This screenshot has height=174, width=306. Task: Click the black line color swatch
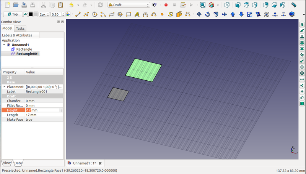(x=31, y=14)
